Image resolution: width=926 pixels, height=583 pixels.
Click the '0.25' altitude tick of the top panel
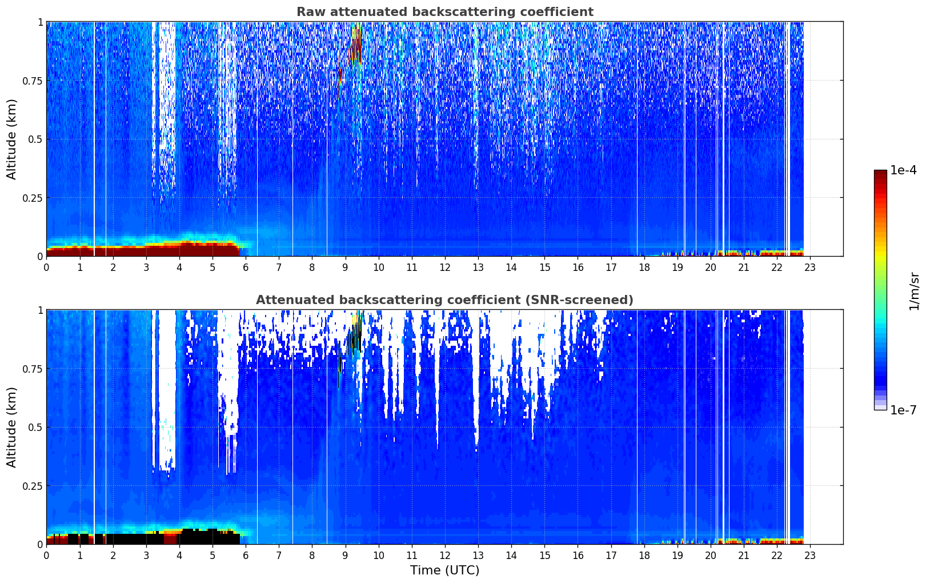(33, 198)
